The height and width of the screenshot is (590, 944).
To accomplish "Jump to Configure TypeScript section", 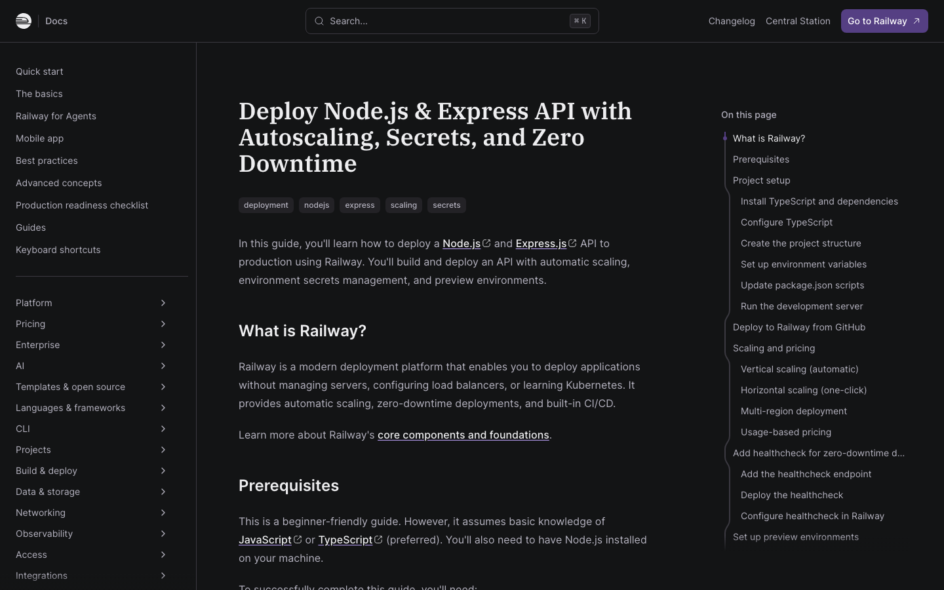I will [787, 222].
